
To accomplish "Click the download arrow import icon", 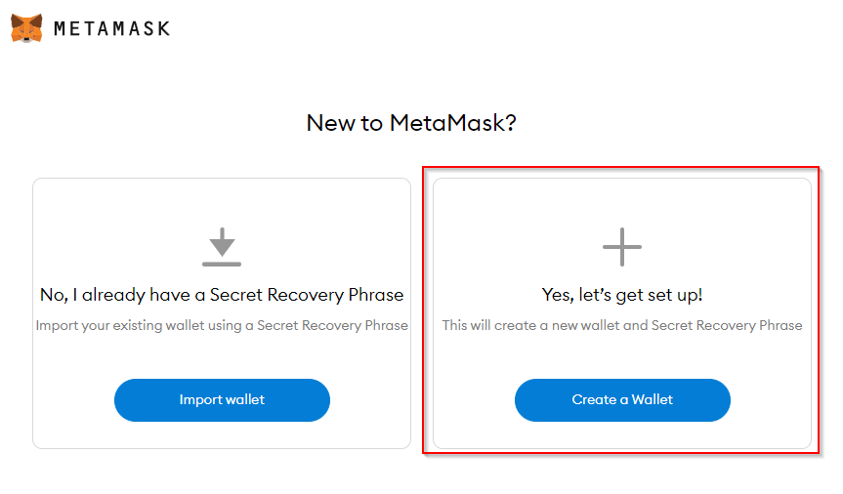I will (222, 247).
